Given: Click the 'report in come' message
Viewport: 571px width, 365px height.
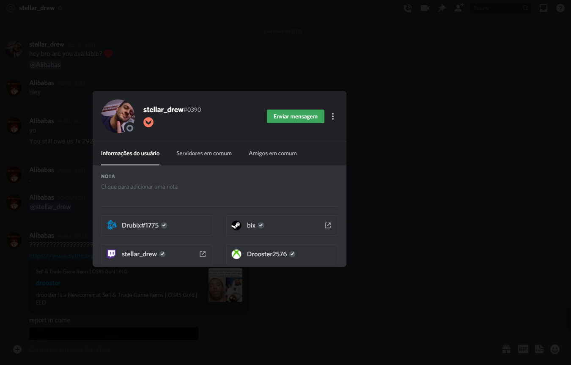Looking at the screenshot, I should coord(50,320).
